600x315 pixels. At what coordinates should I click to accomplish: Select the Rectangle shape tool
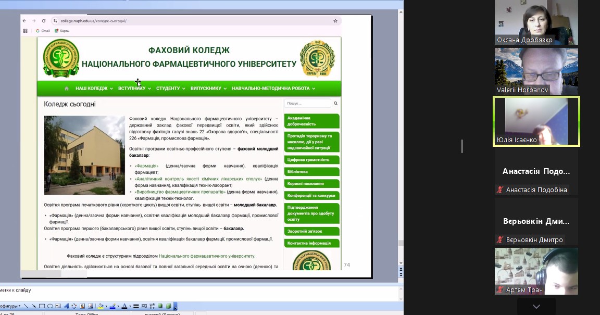[x=42, y=306]
